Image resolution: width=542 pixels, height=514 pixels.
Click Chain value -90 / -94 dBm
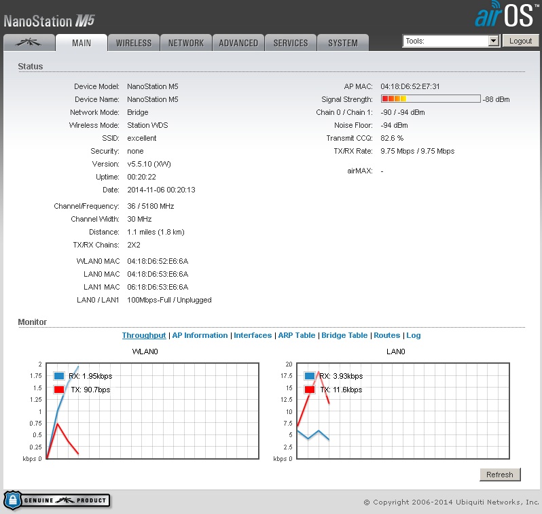(x=403, y=112)
